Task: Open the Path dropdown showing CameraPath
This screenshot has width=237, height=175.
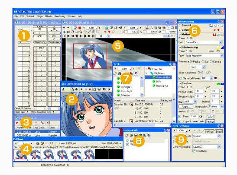Action: click(204, 42)
